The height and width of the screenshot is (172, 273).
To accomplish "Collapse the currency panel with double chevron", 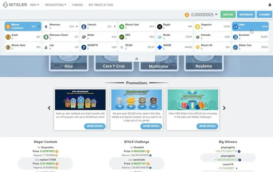I will pyautogui.click(x=137, y=59).
